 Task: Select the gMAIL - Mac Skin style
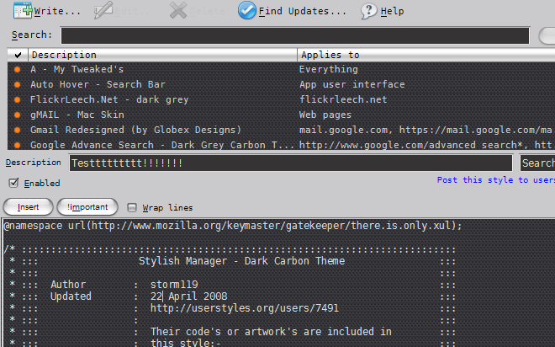[77, 115]
